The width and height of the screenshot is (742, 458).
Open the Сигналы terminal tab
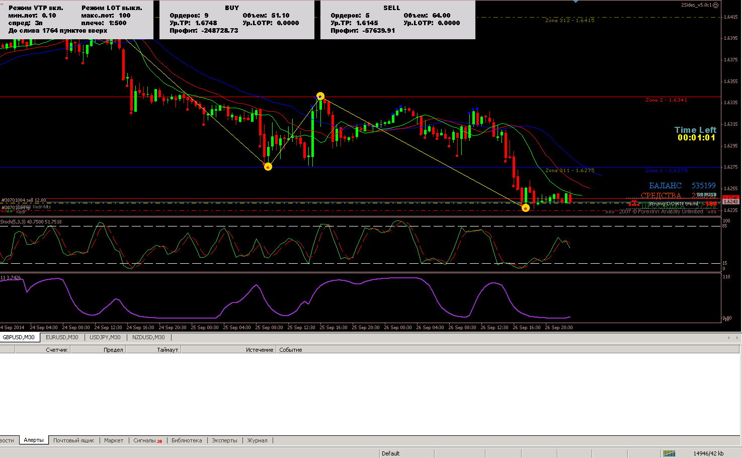[x=147, y=440]
